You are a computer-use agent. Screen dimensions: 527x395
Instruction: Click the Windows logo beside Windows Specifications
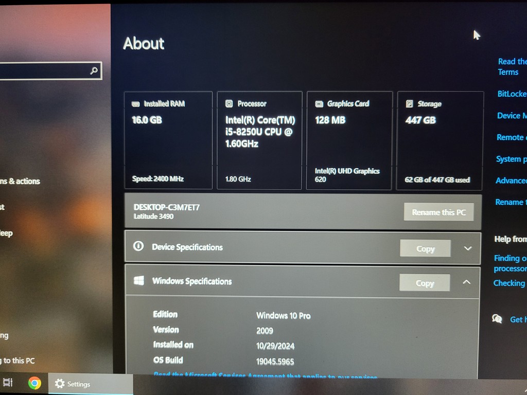pos(139,280)
